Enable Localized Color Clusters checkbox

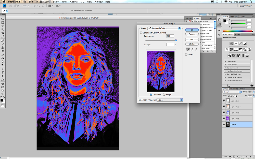coord(141,33)
